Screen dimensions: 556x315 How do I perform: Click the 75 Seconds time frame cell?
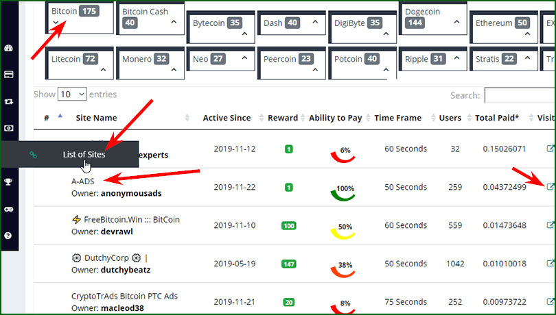click(x=406, y=301)
